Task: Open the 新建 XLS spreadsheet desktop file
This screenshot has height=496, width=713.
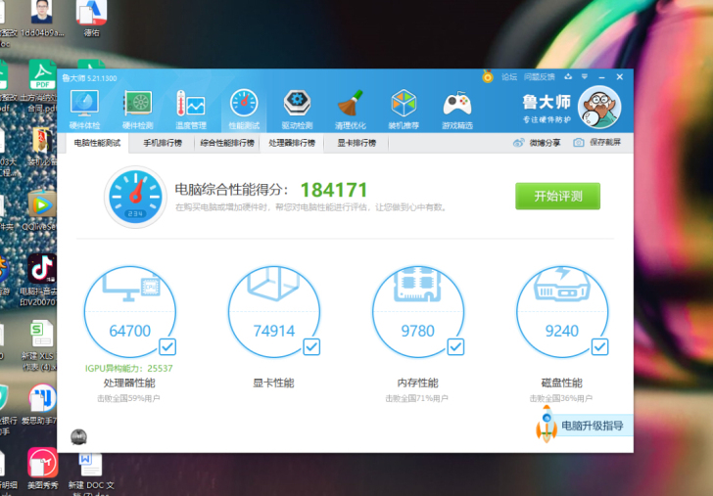Action: [41, 345]
